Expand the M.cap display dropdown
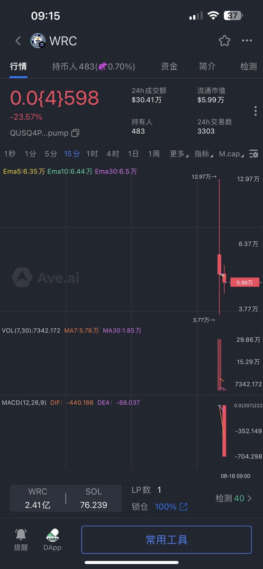 click(x=232, y=154)
